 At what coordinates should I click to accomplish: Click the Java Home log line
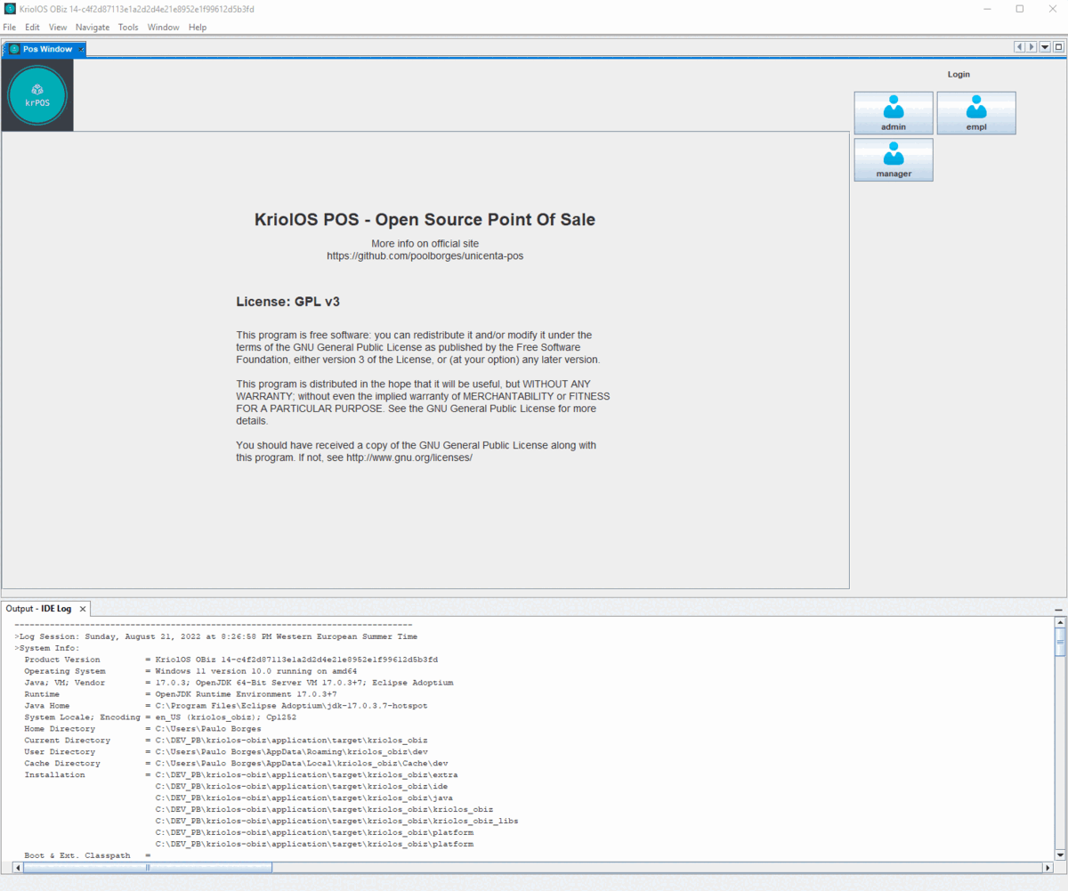pos(226,706)
